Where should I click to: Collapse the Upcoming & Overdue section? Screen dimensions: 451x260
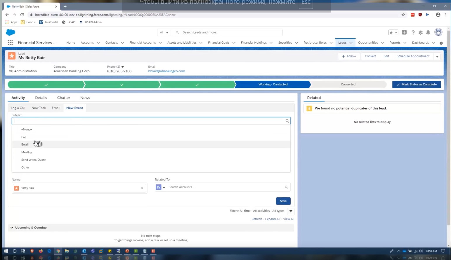pyautogui.click(x=12, y=228)
